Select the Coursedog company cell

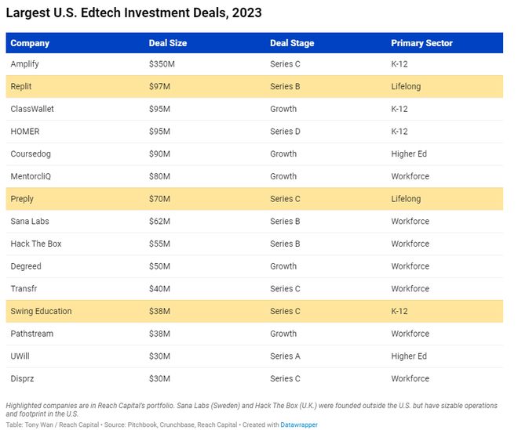point(31,154)
